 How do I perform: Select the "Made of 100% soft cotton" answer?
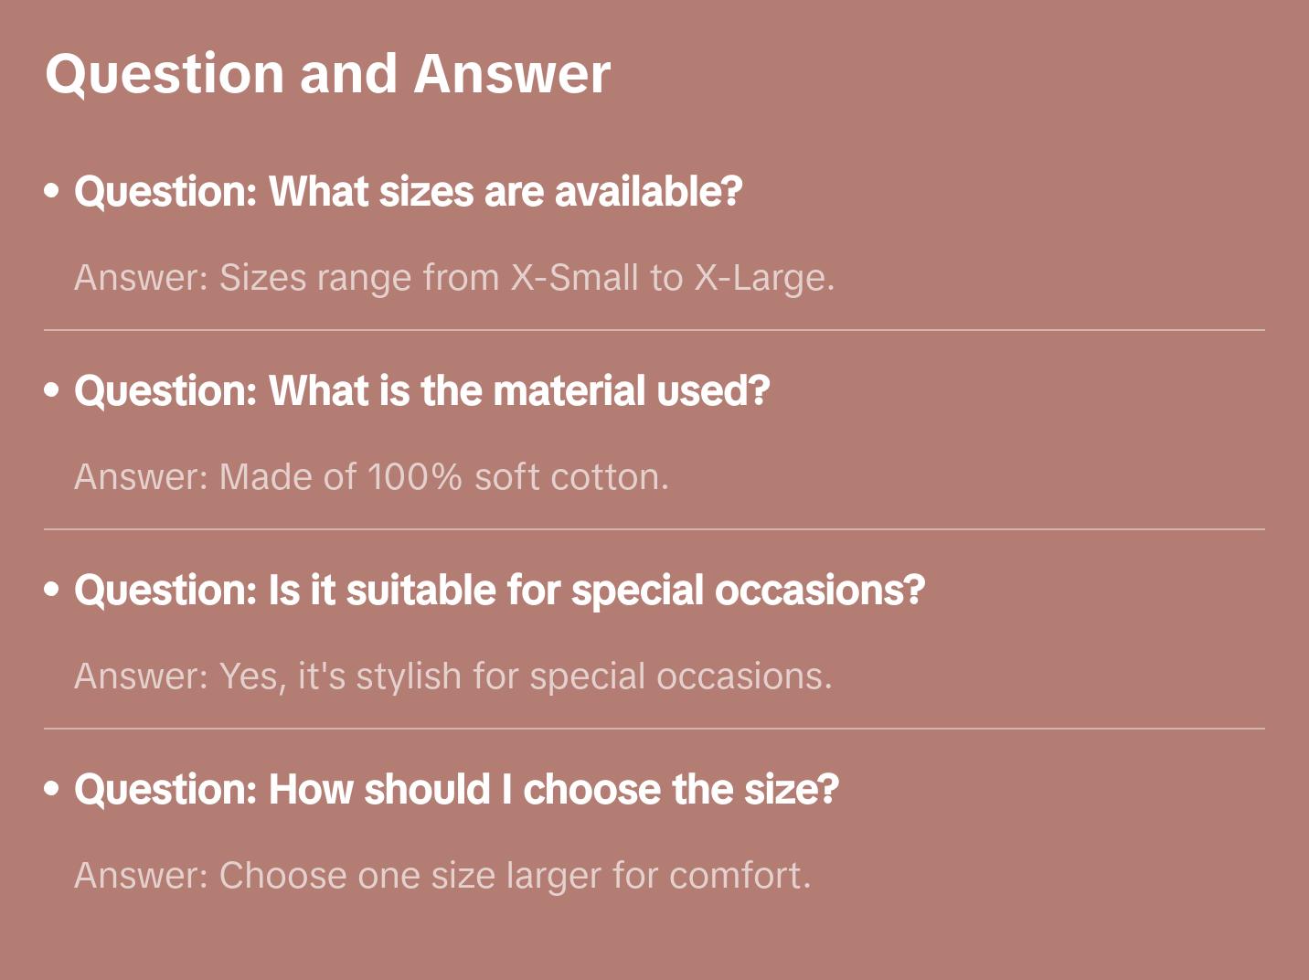coord(371,476)
